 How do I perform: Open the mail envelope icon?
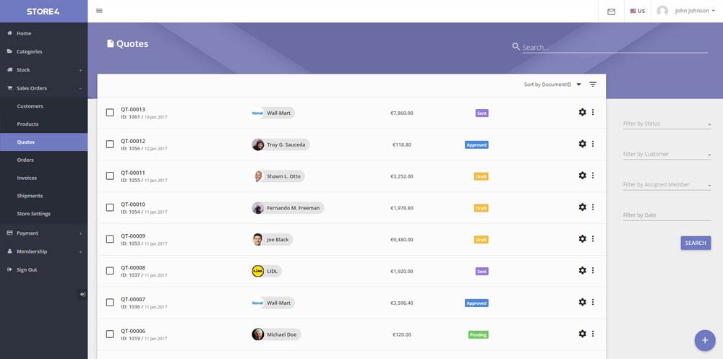(611, 12)
